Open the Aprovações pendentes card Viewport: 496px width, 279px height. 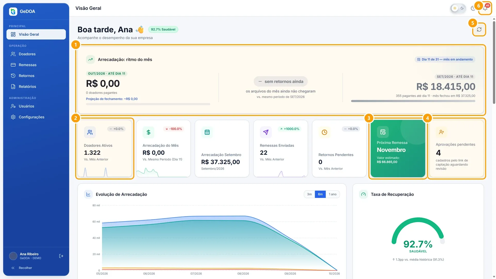tap(456, 149)
